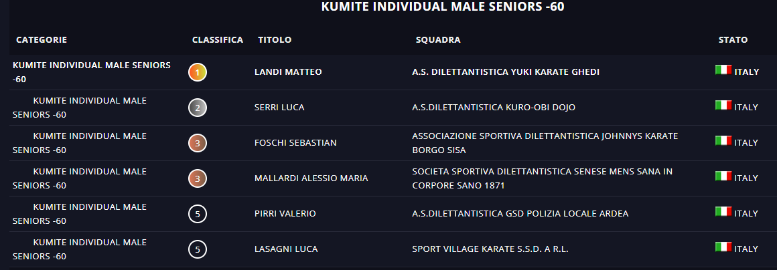Image resolution: width=777 pixels, height=270 pixels.
Task: Sort by the Classifica column header
Action: (218, 40)
